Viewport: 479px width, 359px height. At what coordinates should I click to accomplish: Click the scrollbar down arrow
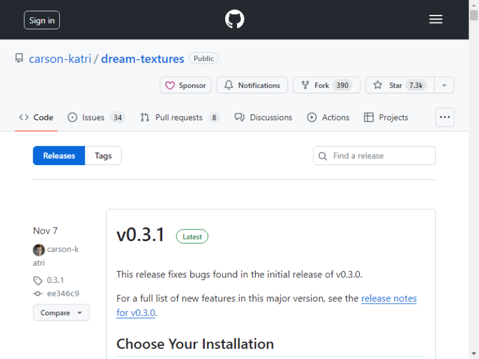[x=474, y=354]
